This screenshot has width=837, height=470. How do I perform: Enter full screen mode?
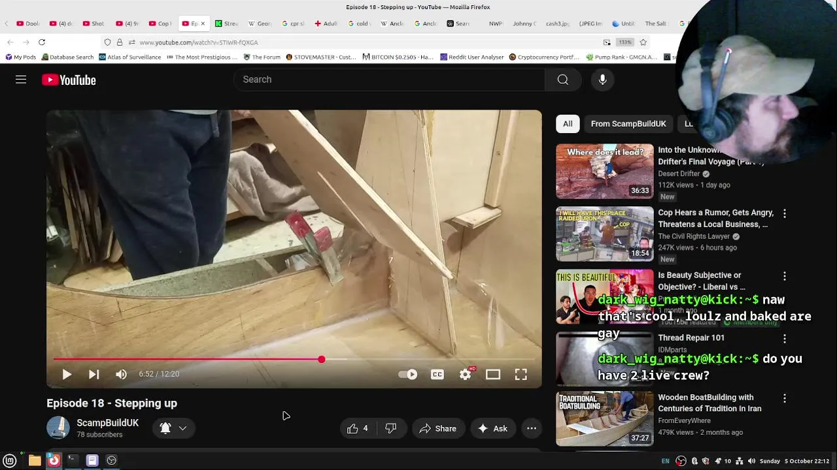pyautogui.click(x=521, y=374)
